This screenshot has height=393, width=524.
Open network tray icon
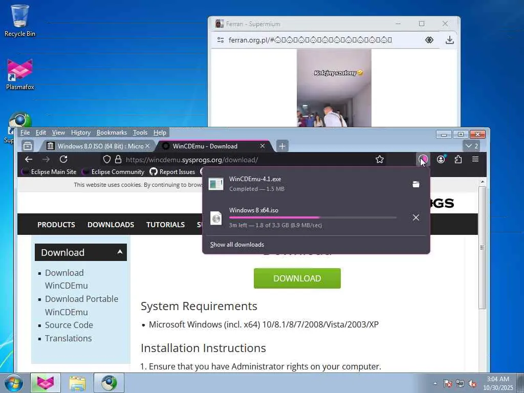pos(460,383)
